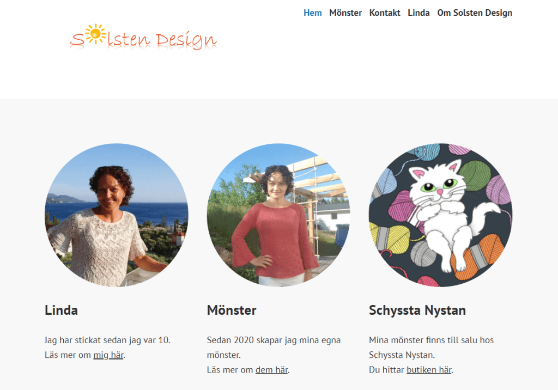The height and width of the screenshot is (390, 558).
Task: Click the "Mina mönster finns till salu" text
Action: click(x=431, y=340)
